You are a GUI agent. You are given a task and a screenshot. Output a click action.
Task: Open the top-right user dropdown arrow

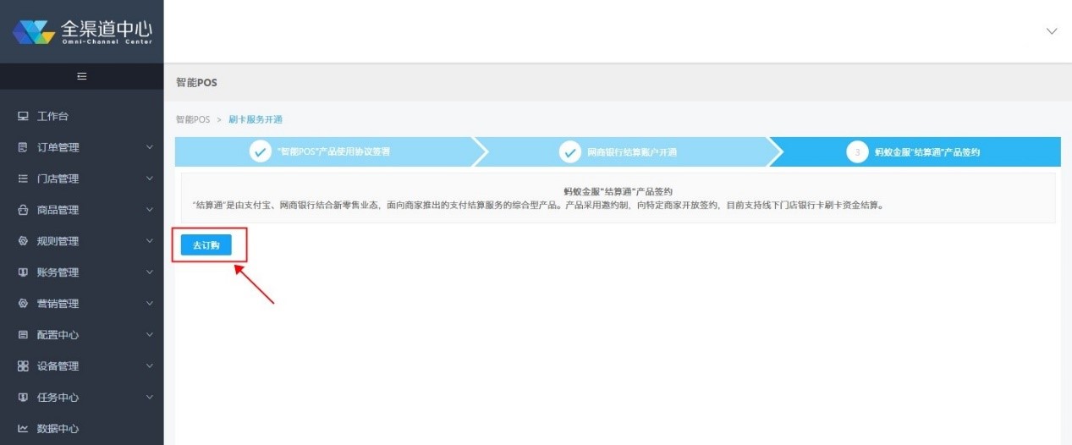[1052, 31]
